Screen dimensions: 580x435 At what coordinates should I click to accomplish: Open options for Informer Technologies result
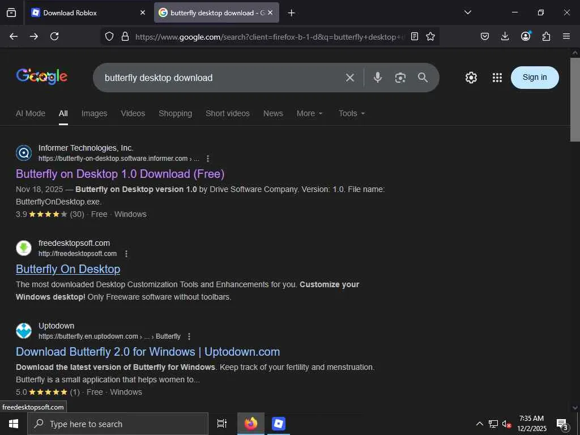tap(208, 159)
